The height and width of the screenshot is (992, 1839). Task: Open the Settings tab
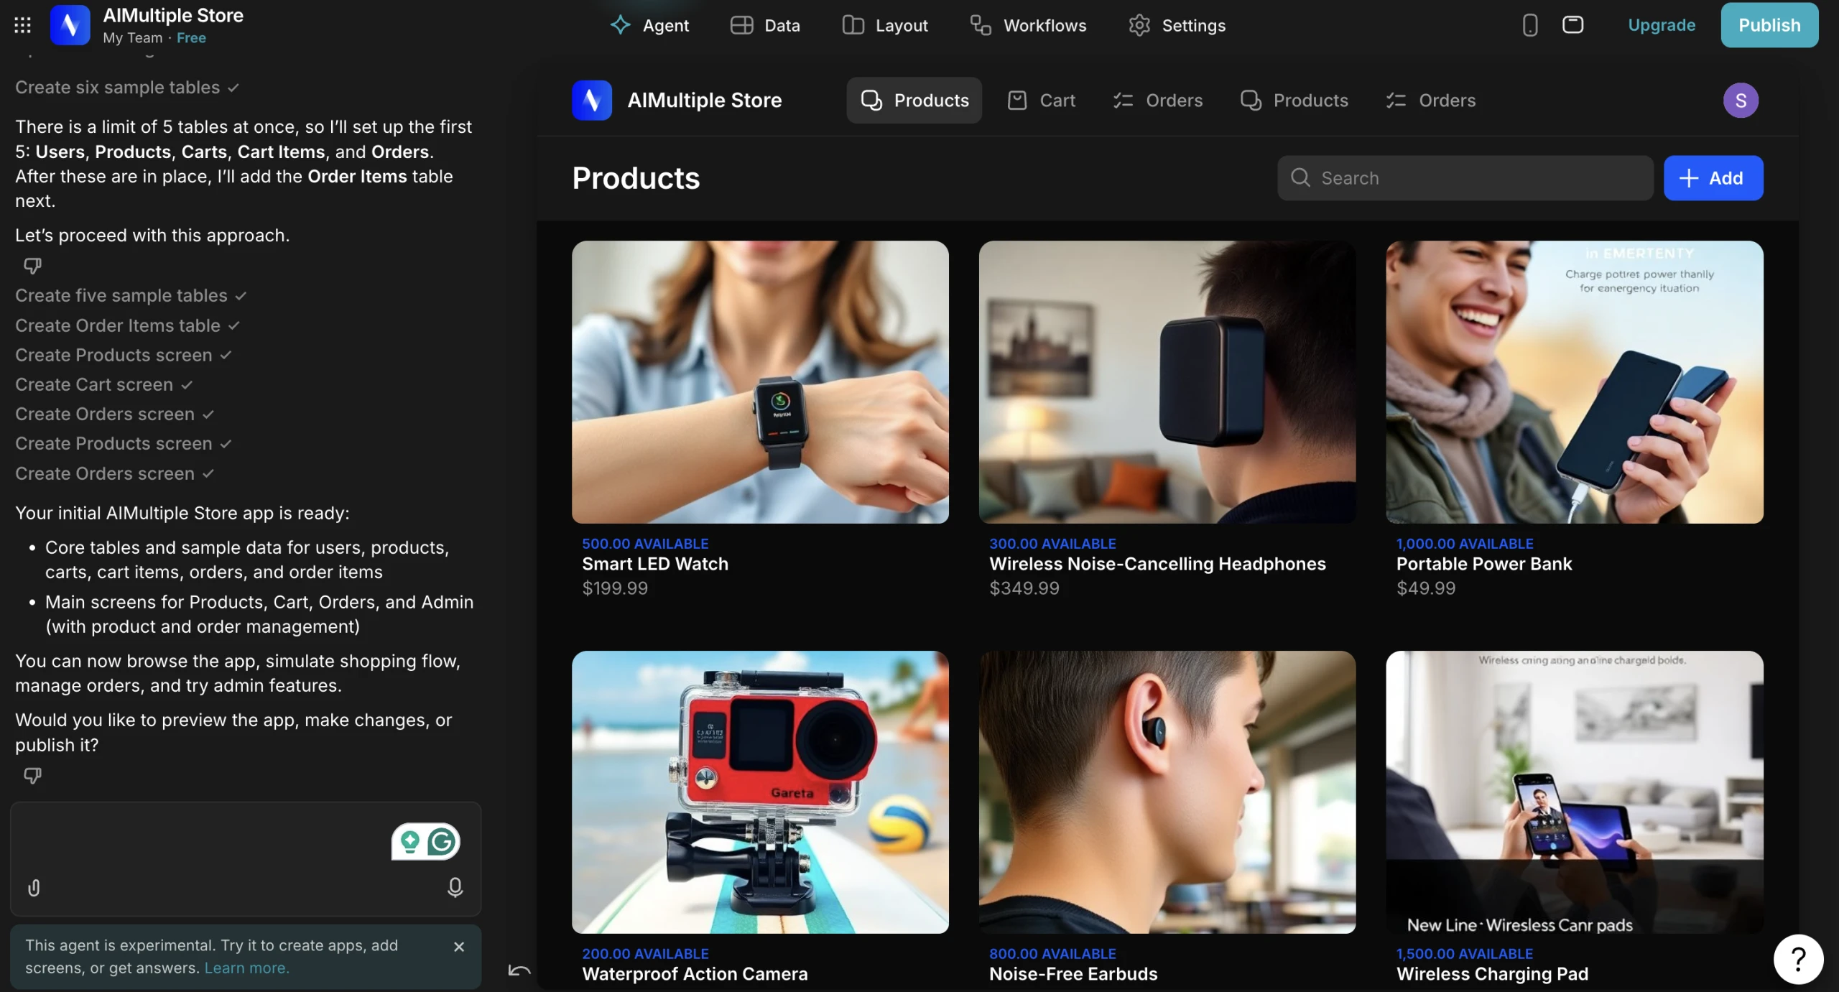click(1177, 25)
